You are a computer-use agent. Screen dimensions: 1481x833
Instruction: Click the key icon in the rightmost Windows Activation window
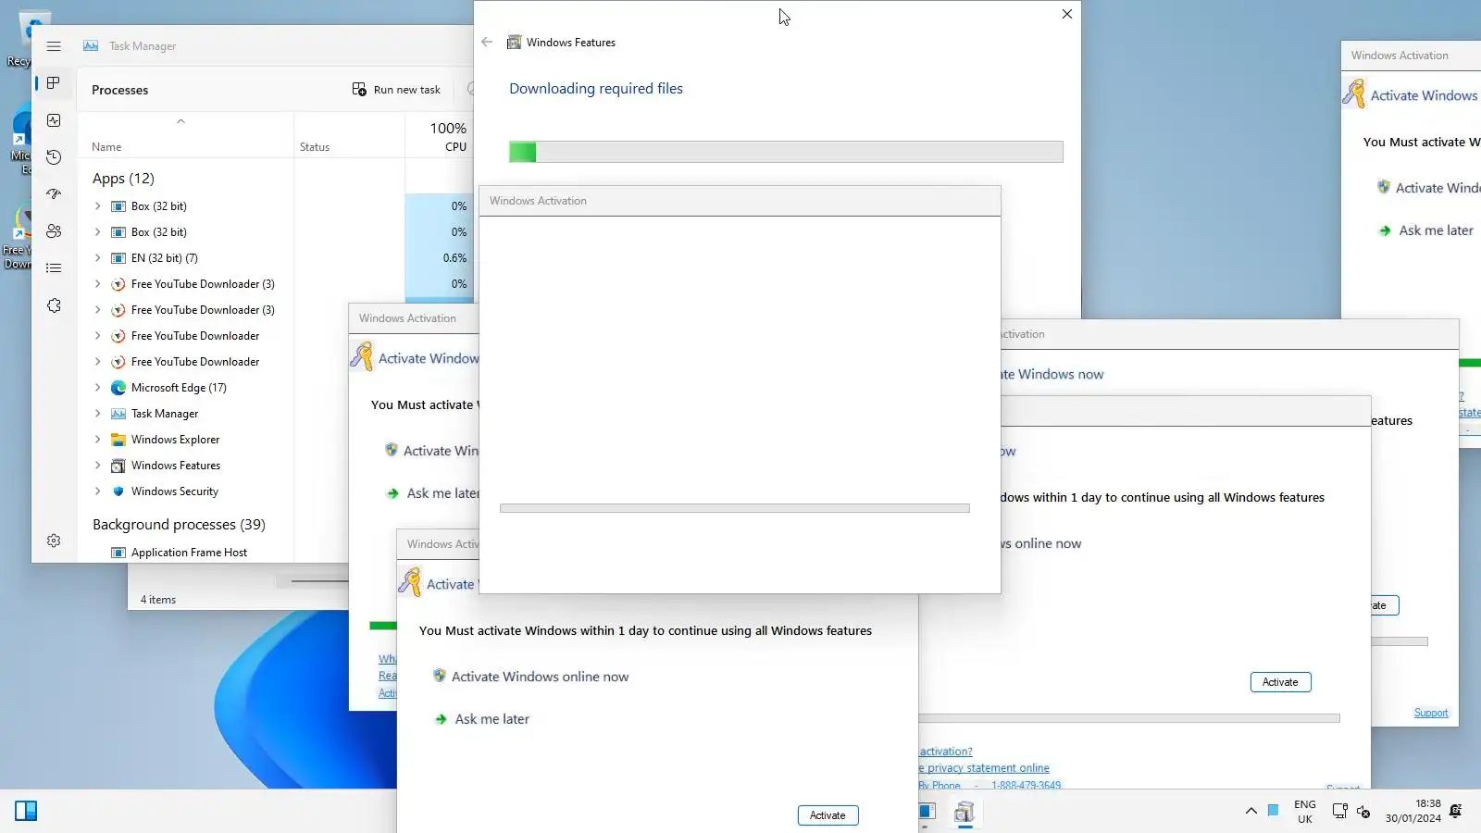tap(1354, 93)
